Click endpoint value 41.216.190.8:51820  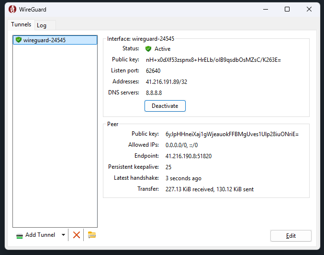pyautogui.click(x=189, y=156)
